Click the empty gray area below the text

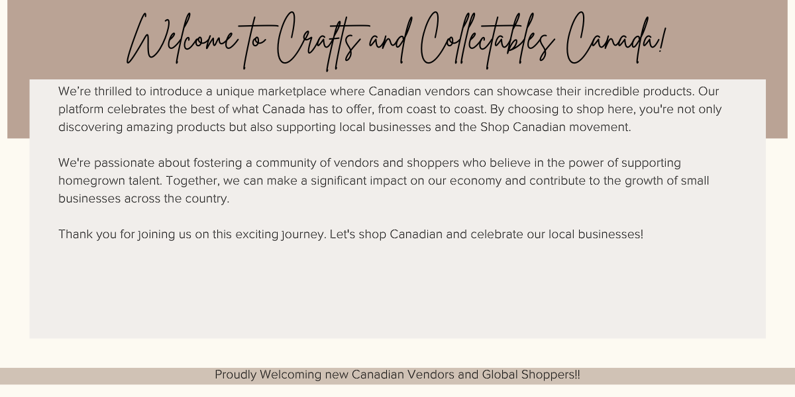tap(397, 291)
